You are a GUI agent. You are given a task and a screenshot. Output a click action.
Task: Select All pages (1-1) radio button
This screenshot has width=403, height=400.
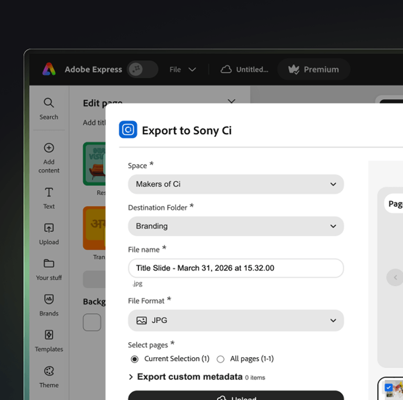(220, 359)
